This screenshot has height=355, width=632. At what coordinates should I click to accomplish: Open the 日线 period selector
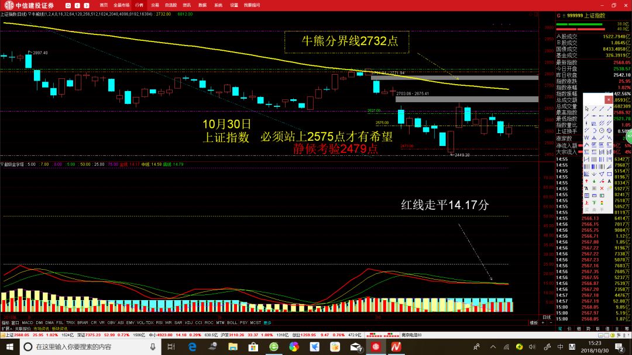coord(547,317)
